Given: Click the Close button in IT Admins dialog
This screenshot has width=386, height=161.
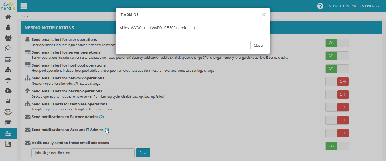Looking at the screenshot, I should pos(258,45).
